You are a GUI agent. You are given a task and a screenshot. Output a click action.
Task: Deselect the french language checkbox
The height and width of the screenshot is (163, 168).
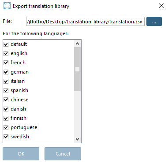coord(6,63)
